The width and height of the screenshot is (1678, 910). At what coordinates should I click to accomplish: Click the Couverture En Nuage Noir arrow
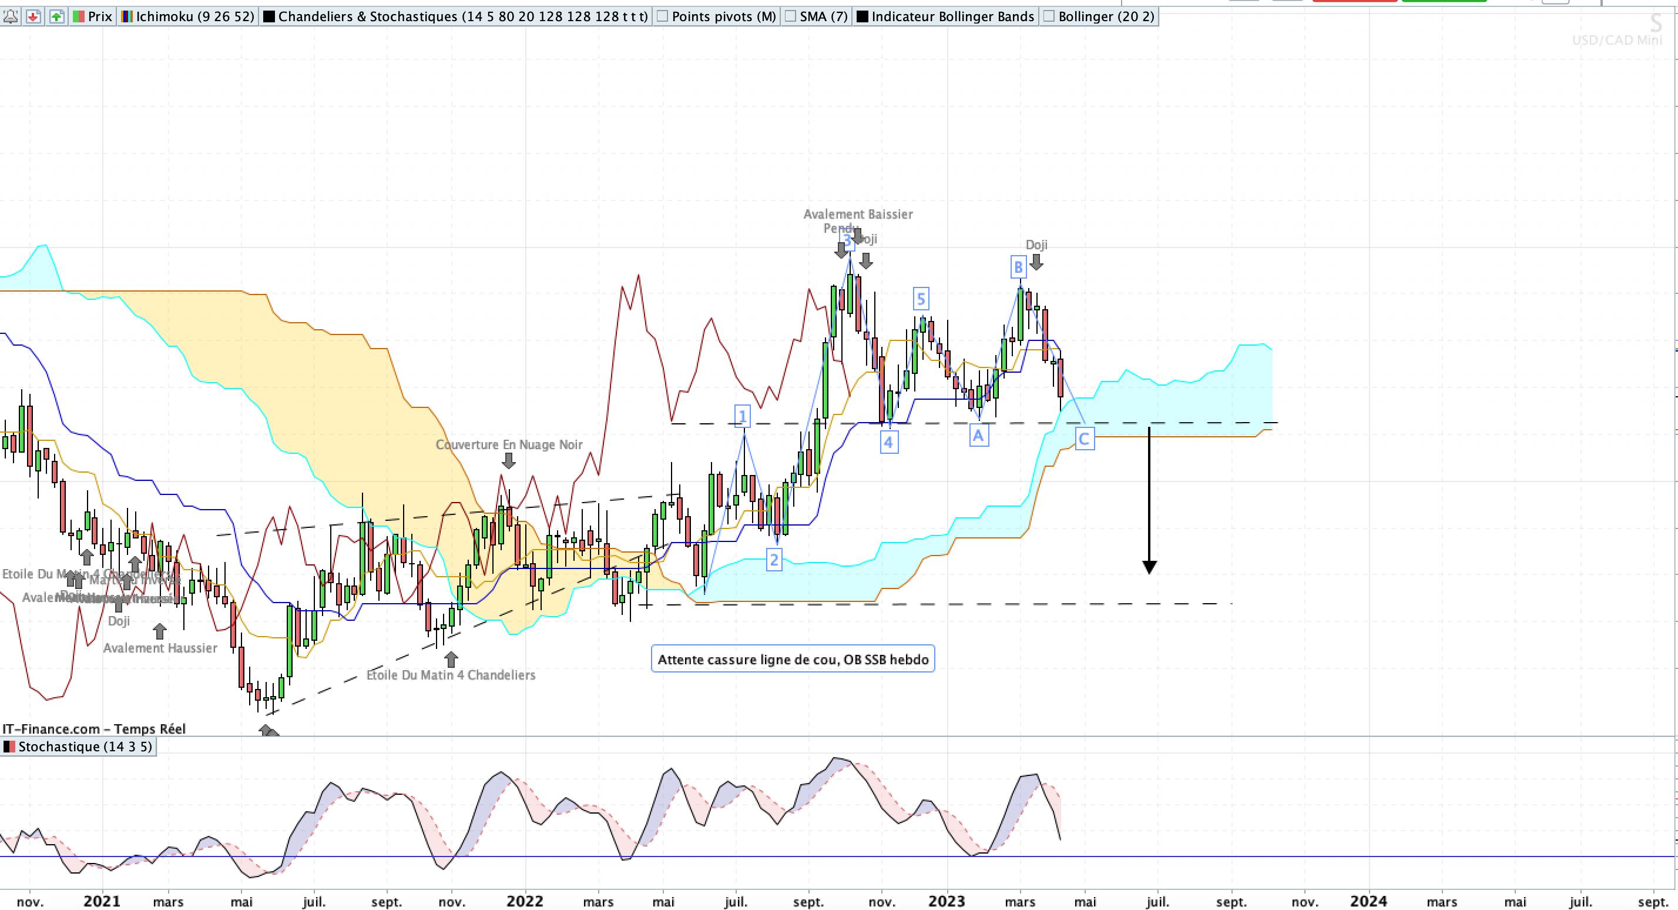point(509,461)
